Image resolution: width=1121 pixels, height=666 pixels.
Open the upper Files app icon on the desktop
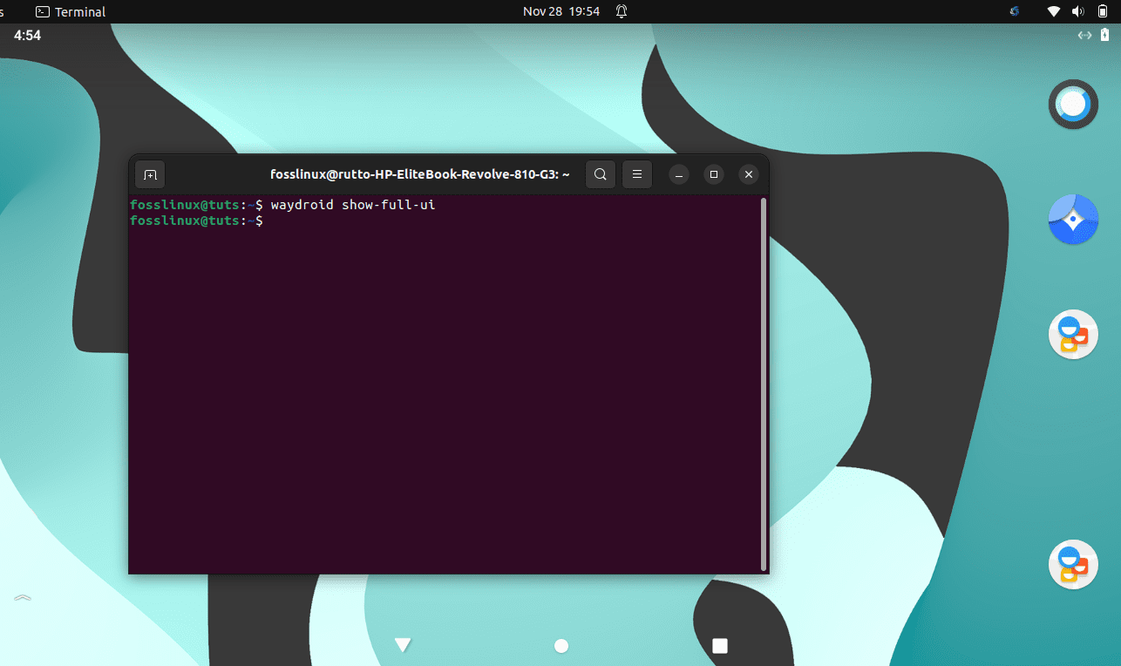pos(1073,334)
